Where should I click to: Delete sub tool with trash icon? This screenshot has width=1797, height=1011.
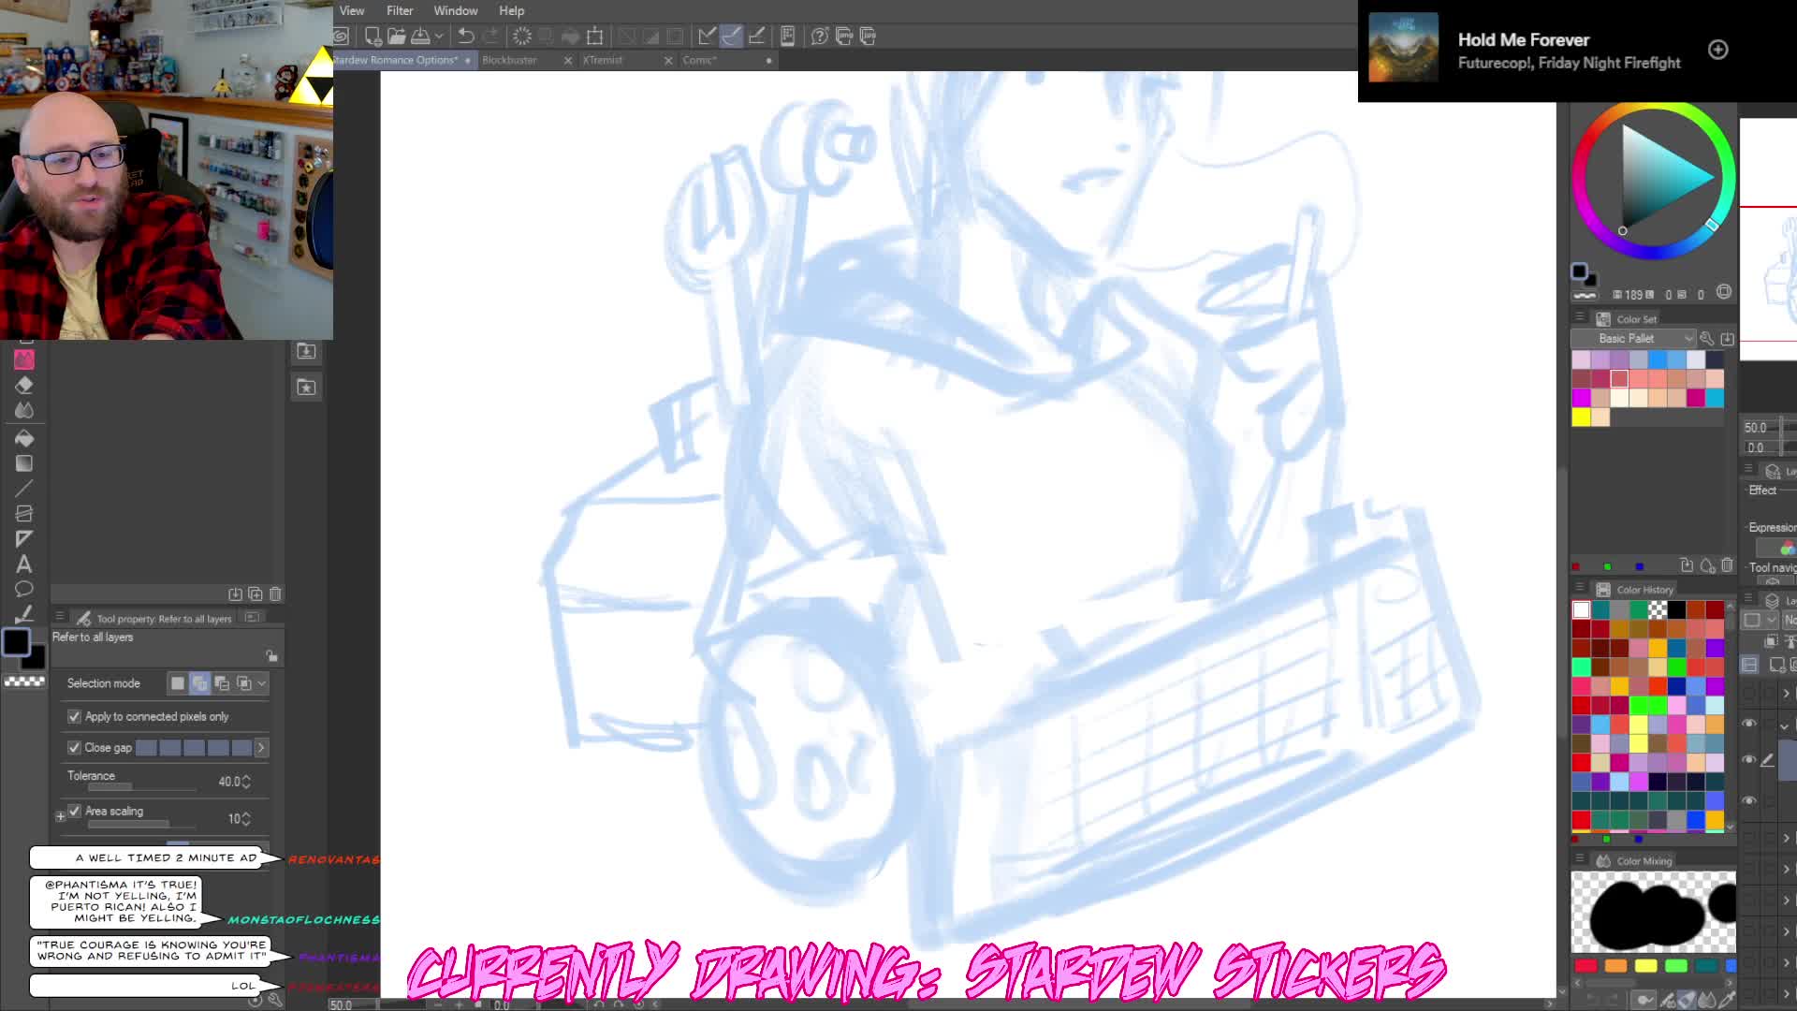pyautogui.click(x=275, y=594)
